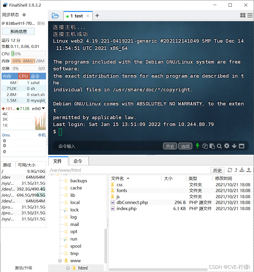
Task: Select the sshd process row
Action: (24, 83)
